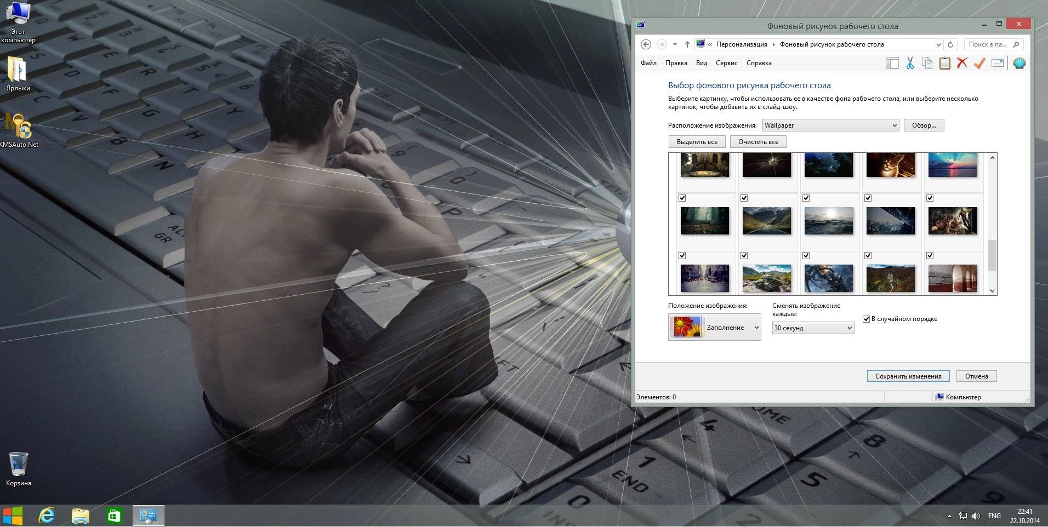
Task: Open the '30 секунд' interval dropdown
Action: click(x=813, y=328)
